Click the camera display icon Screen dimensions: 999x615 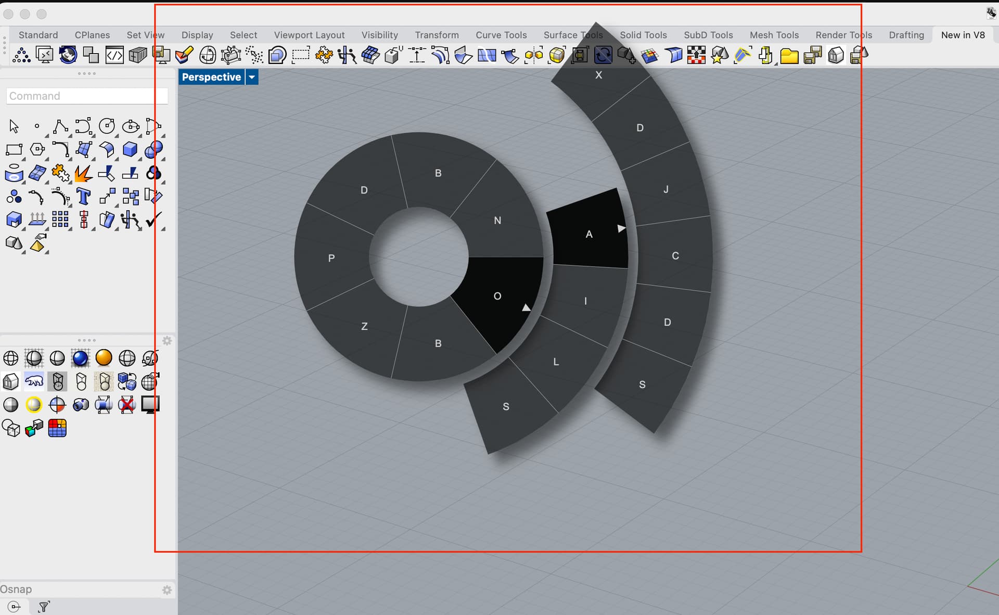(x=81, y=404)
